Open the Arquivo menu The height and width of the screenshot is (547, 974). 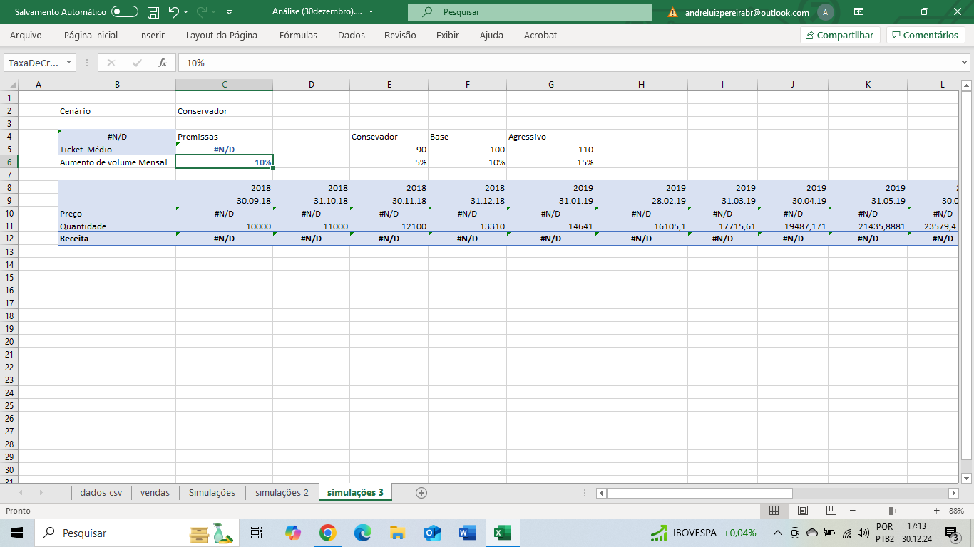(26, 35)
